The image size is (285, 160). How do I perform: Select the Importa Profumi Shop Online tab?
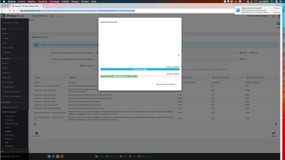pos(27,6)
